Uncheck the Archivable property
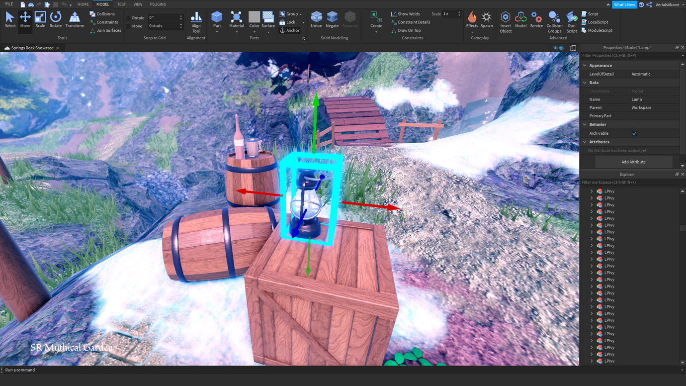Viewport: 686px width, 386px height. click(x=634, y=133)
